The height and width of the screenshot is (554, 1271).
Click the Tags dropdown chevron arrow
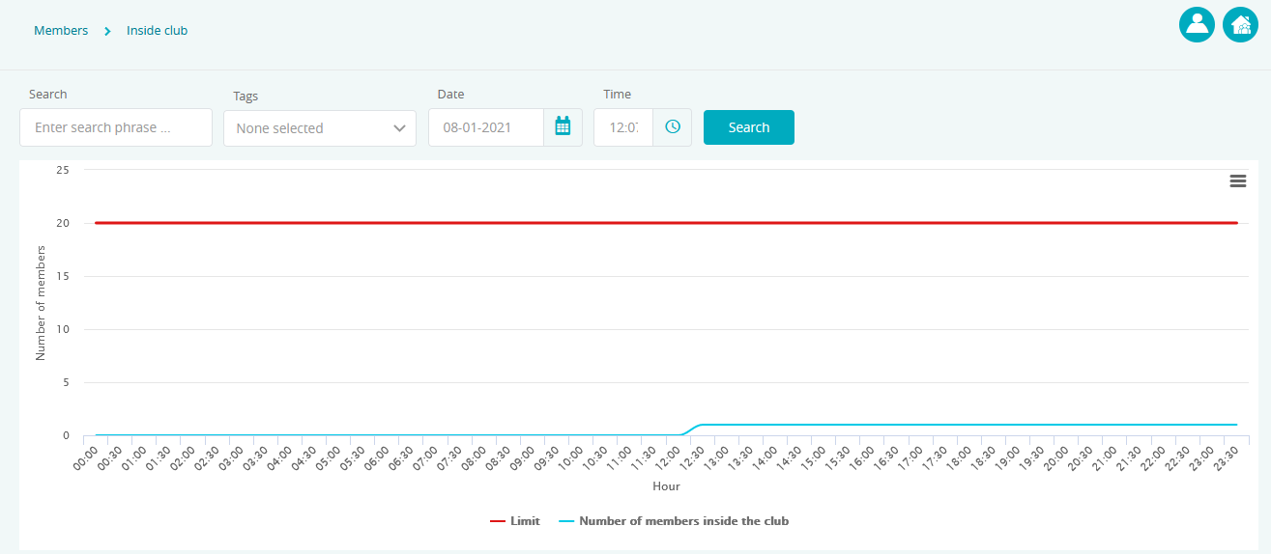tap(399, 128)
